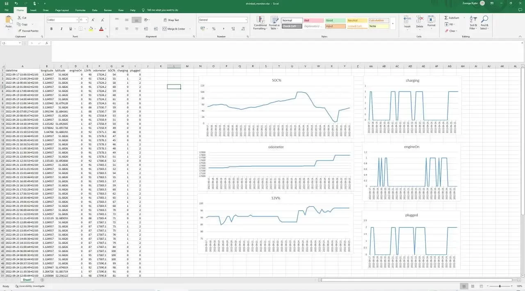Click the Percent Style icon
The width and height of the screenshot is (525, 291).
tap(213, 29)
